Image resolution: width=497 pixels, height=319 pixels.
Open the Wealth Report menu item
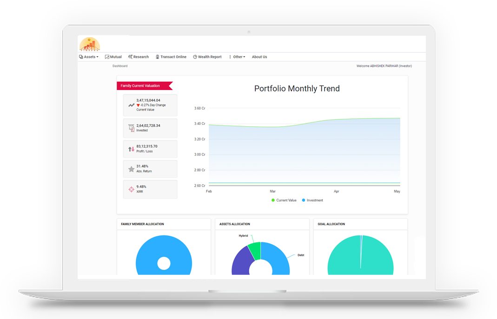(208, 57)
